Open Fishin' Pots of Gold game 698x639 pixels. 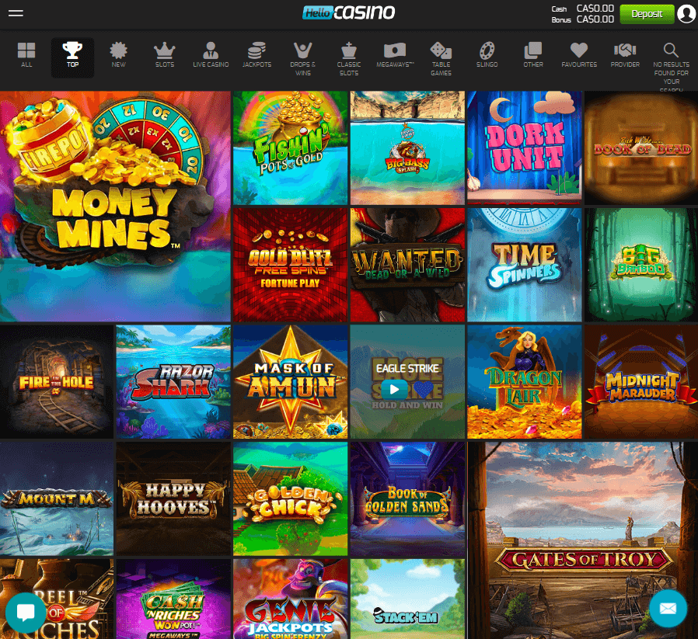pos(290,148)
